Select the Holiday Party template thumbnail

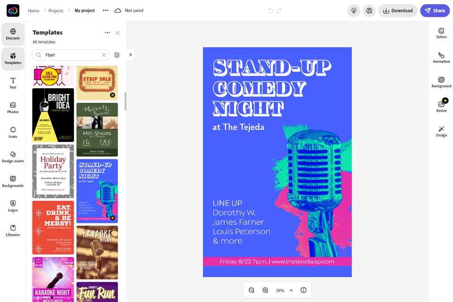click(53, 171)
